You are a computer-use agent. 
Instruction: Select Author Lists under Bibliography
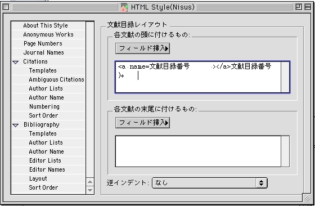[48, 143]
